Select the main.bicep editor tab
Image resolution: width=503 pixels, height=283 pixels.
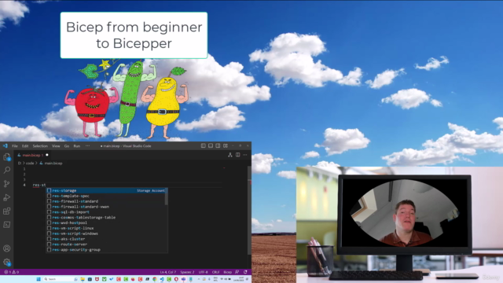31,155
